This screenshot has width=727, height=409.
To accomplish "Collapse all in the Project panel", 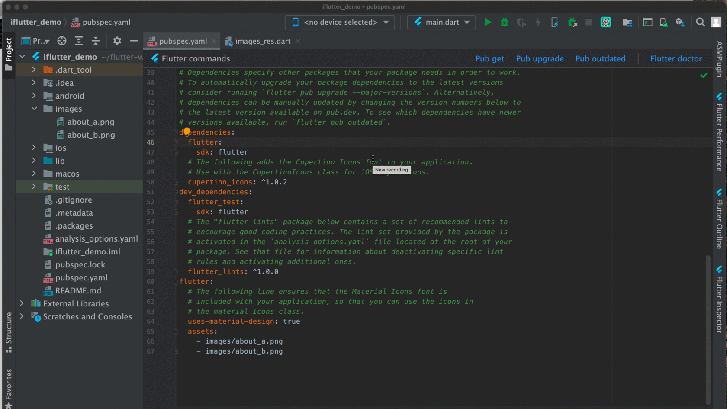I will pyautogui.click(x=96, y=41).
